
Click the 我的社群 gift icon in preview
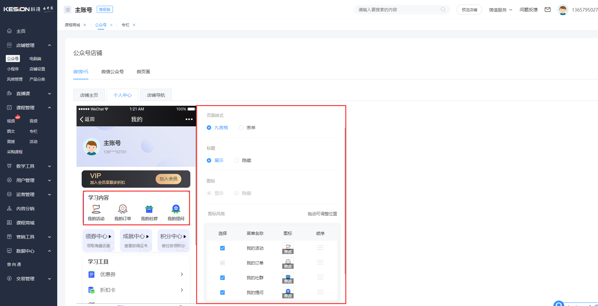(149, 209)
